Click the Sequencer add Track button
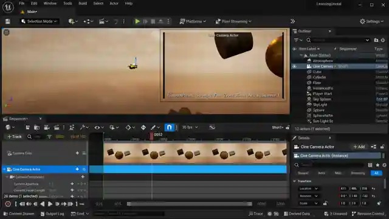The image size is (389, 219). tap(15, 136)
